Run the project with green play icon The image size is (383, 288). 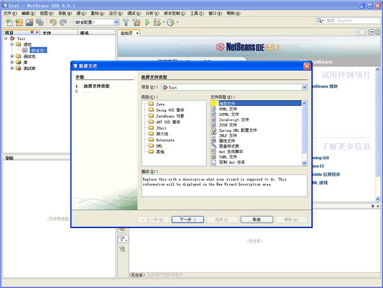click(147, 22)
